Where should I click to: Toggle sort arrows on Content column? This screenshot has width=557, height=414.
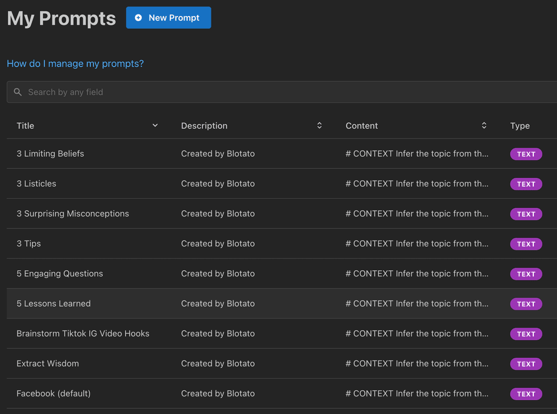484,126
